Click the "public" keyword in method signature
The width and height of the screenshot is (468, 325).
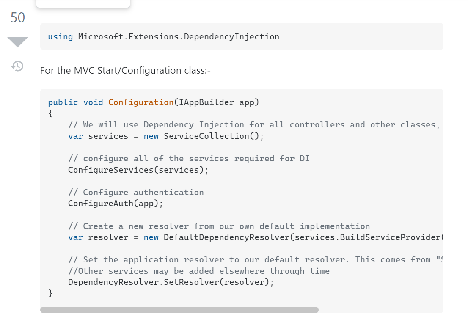click(63, 102)
